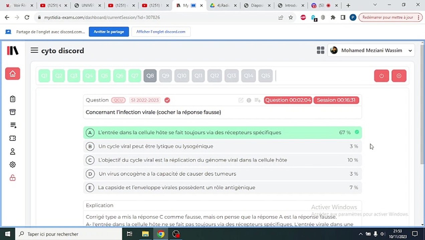The height and width of the screenshot is (240, 425).
Task: Click the browser back arrow
Action: click(x=7, y=17)
